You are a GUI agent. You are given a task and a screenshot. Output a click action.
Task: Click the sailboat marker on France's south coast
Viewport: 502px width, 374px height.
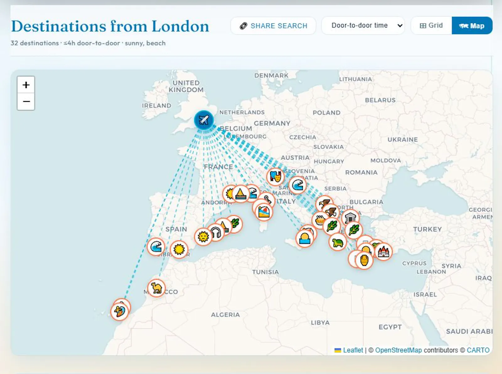pyautogui.click(x=240, y=194)
